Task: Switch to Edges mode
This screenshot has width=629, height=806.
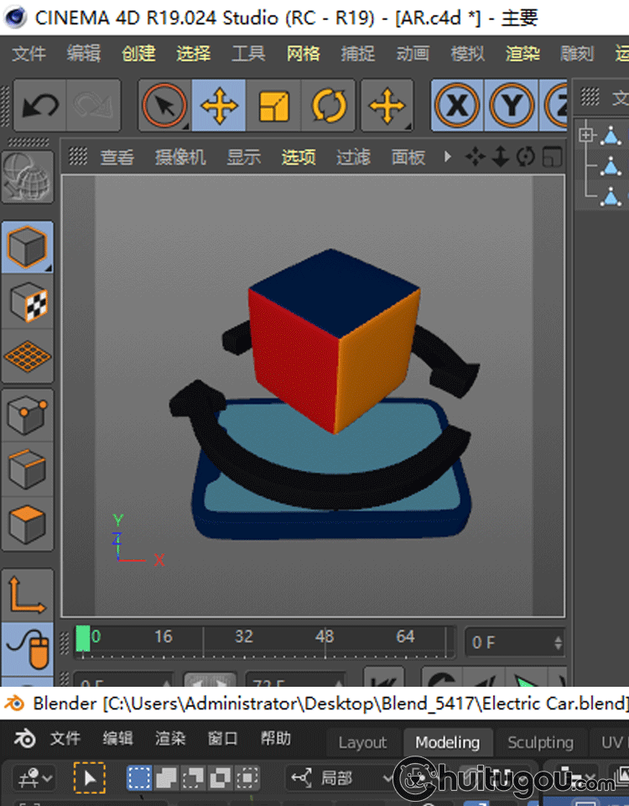Action: coord(28,469)
